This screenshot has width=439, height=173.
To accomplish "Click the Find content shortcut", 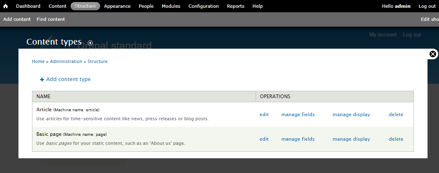I will tap(50, 19).
